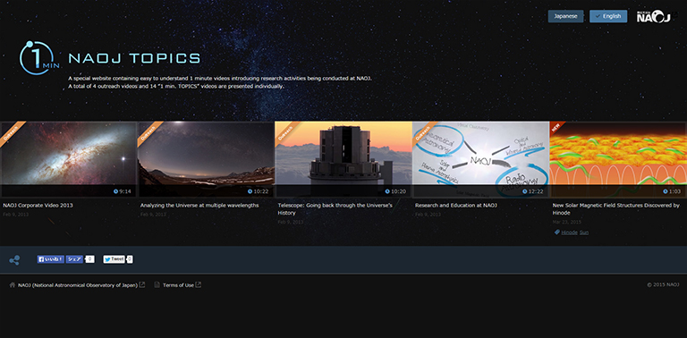Click the Tweet button
Image resolution: width=687 pixels, height=338 pixels.
114,259
